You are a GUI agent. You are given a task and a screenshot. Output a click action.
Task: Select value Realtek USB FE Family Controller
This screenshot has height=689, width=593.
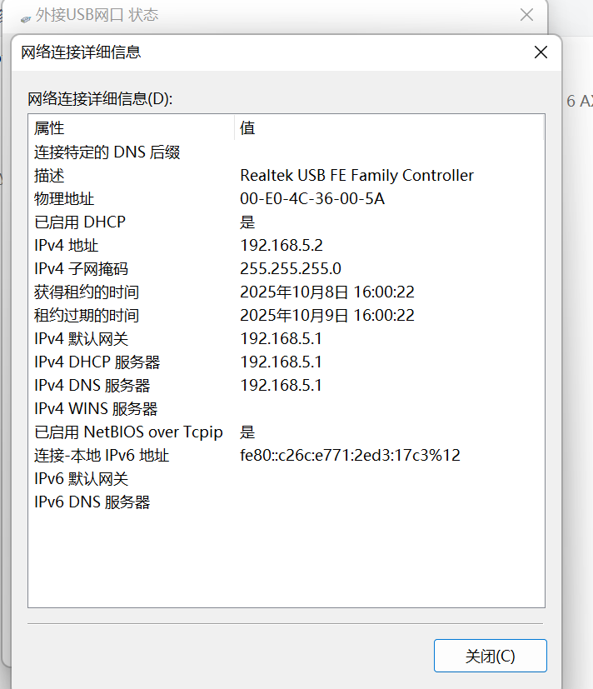point(356,175)
